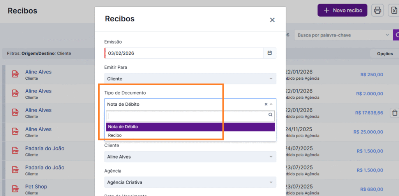Image resolution: width=399 pixels, height=196 pixels.
Task: Click the Novo recibo button
Action: 343,10
